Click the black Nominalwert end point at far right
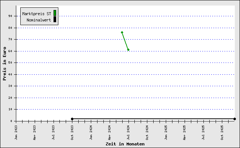Image resolution: width=240 pixels, height=148 pixels. pos(234,119)
